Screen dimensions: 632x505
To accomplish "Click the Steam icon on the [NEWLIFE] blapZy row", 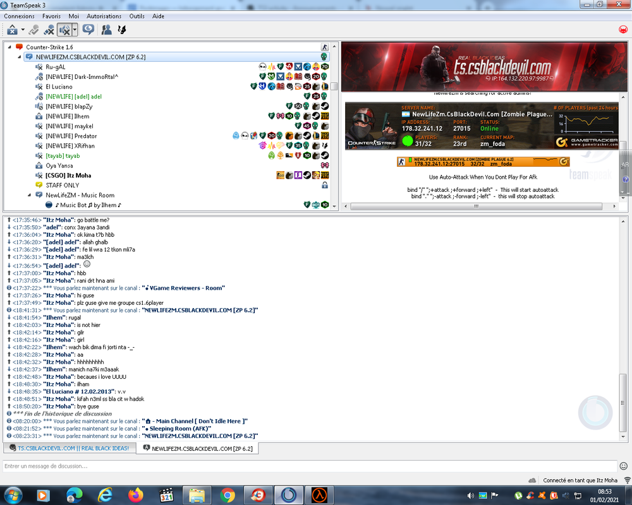I will [x=324, y=106].
